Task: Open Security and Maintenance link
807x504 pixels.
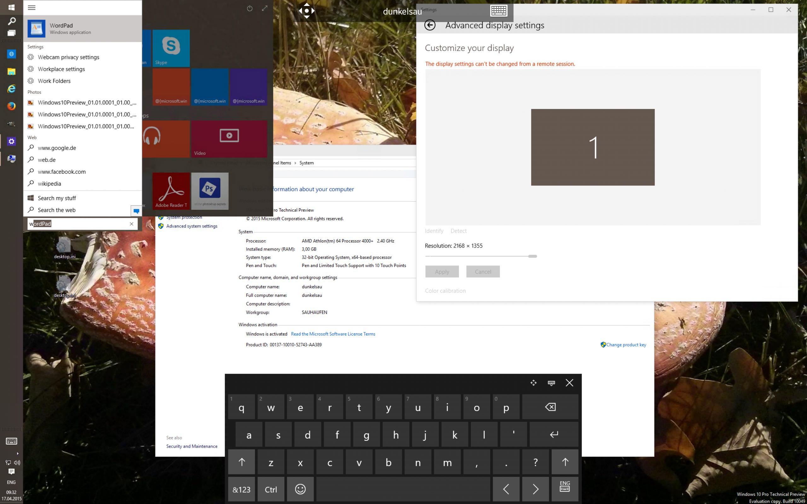Action: [x=192, y=446]
